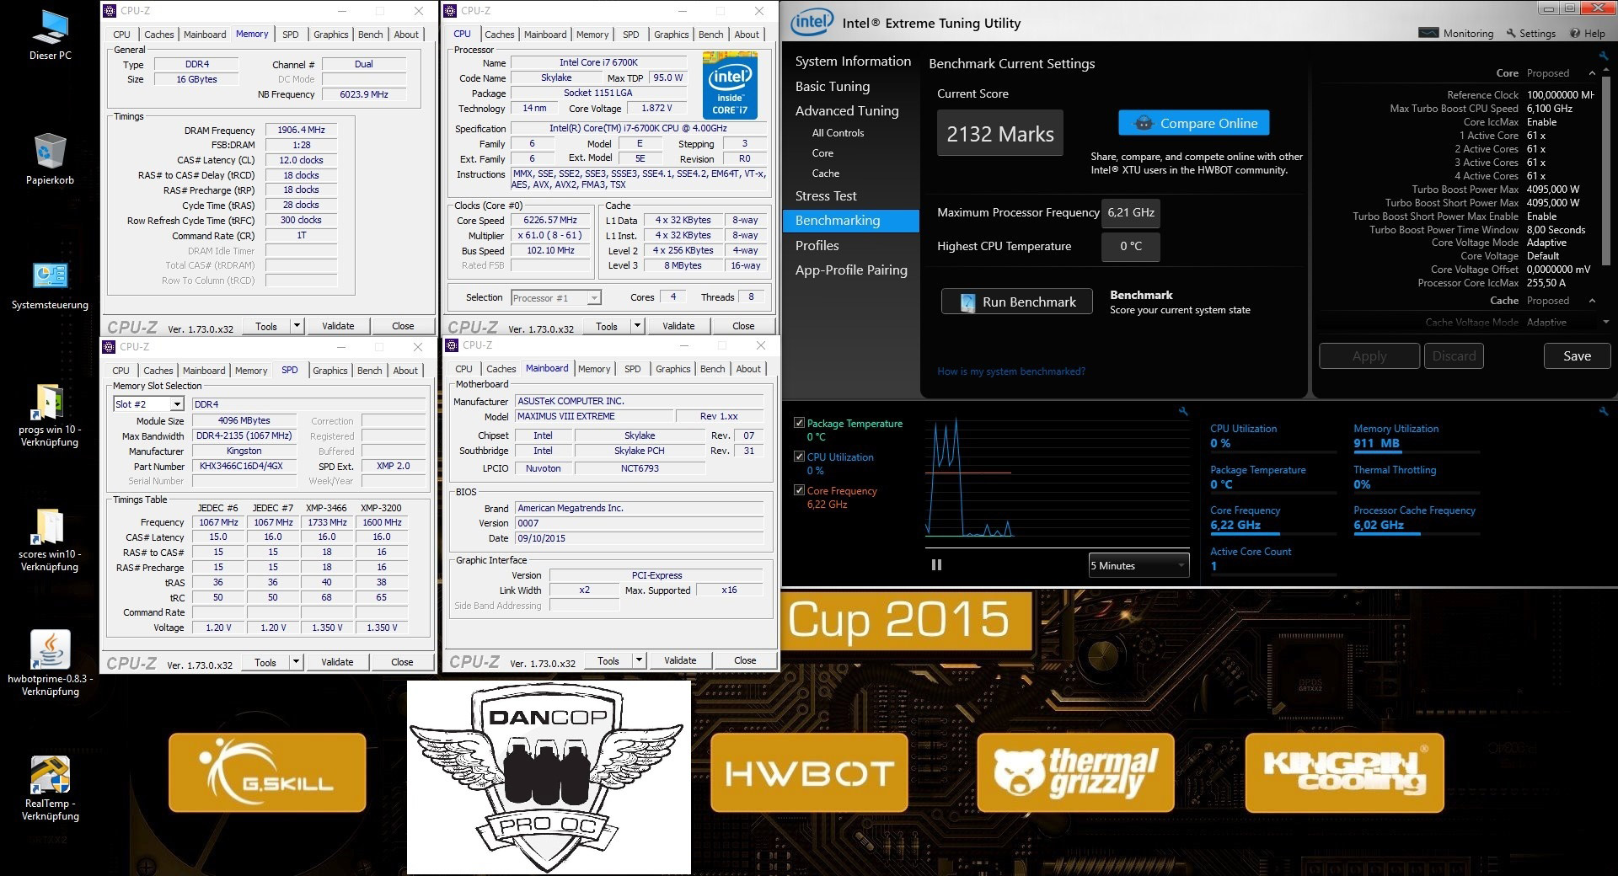Click the Part Number field KHX3466C16D4/4GX

tap(244, 466)
